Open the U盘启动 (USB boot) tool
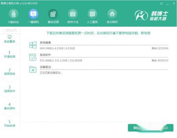The width and height of the screenshot is (177, 138). click(13, 16)
